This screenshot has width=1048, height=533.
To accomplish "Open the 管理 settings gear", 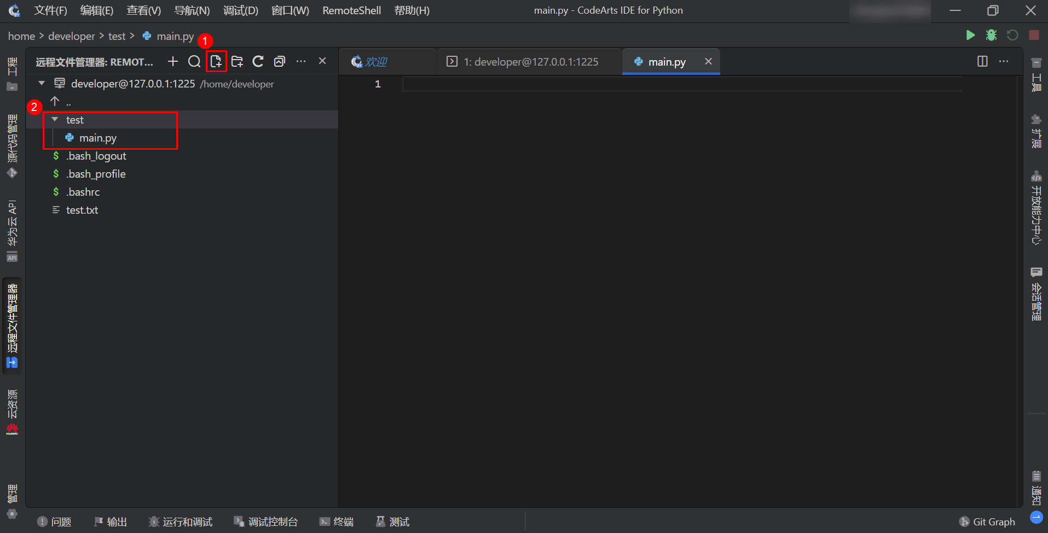I will point(12,501).
